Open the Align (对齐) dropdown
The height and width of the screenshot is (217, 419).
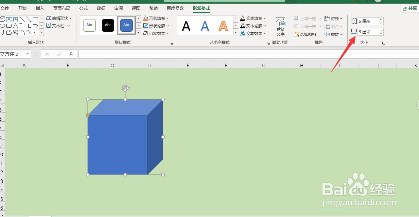click(333, 18)
